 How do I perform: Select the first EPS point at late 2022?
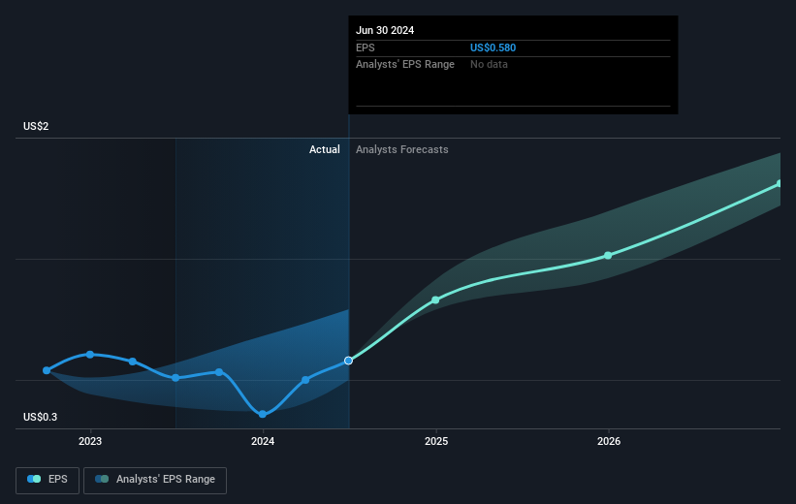tap(47, 370)
